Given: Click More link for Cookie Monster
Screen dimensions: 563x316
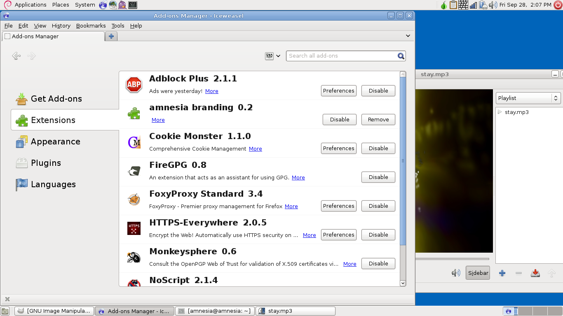Looking at the screenshot, I should (256, 149).
